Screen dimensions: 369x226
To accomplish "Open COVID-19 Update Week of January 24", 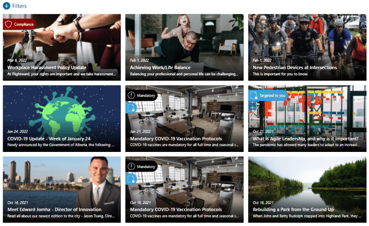I will (49, 139).
